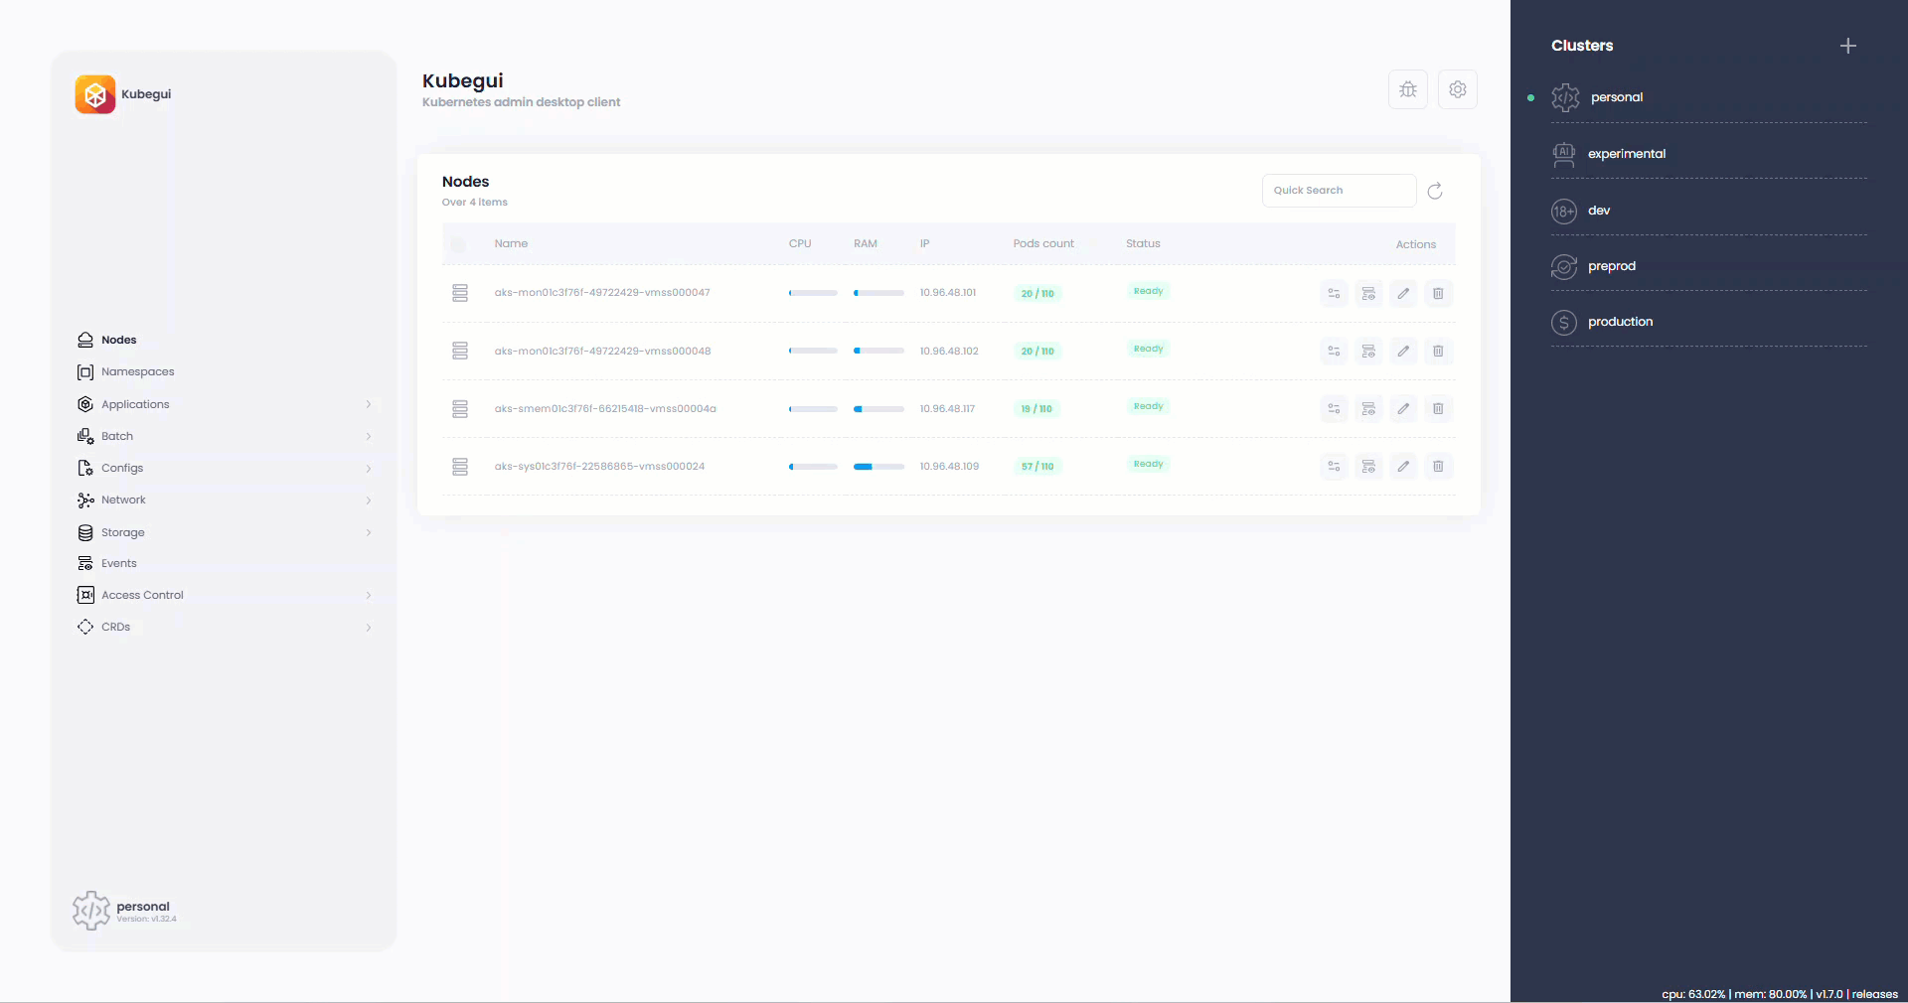The image size is (1908, 1003).
Task: Refresh the Nodes list
Action: click(1434, 191)
